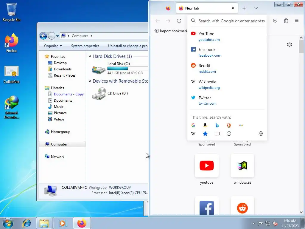
Task: Open Explorer recent pages dropdown arrow
Action: coord(57,36)
